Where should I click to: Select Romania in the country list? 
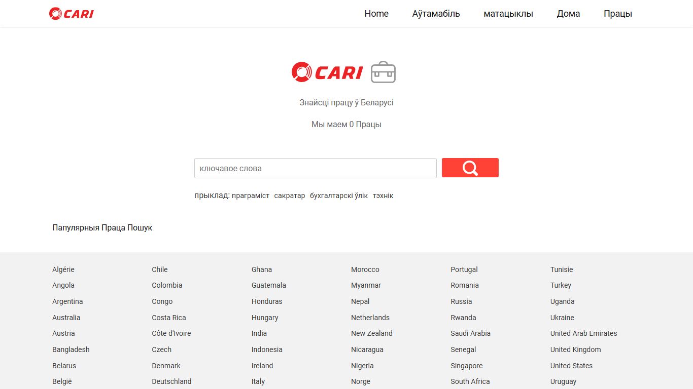(x=465, y=285)
